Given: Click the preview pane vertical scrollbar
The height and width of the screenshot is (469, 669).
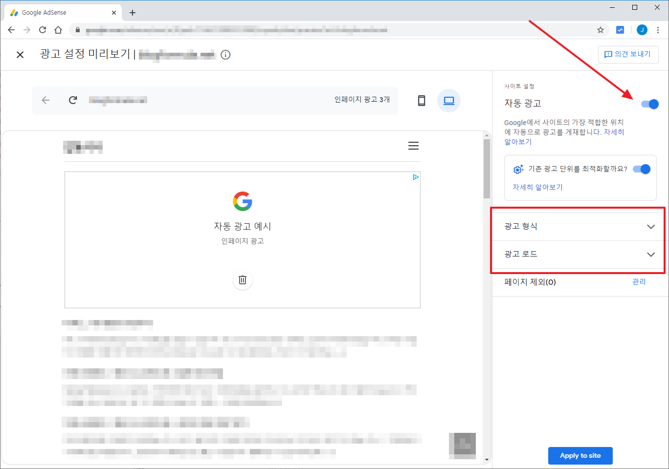Looking at the screenshot, I should tap(487, 169).
